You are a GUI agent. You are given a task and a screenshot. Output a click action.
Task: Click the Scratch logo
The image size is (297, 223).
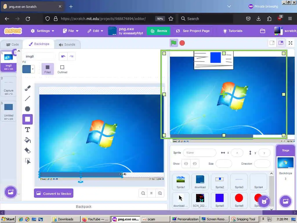pos(13,31)
